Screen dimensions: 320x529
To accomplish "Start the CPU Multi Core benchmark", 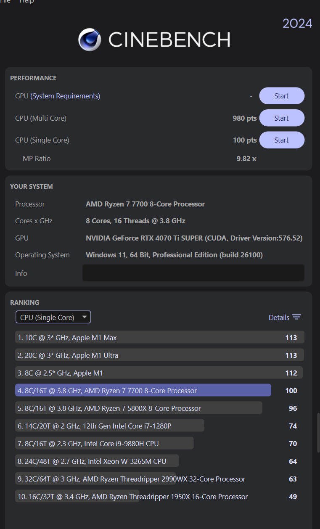I will tap(282, 118).
